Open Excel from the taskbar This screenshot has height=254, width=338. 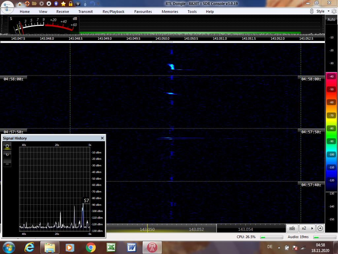111,247
